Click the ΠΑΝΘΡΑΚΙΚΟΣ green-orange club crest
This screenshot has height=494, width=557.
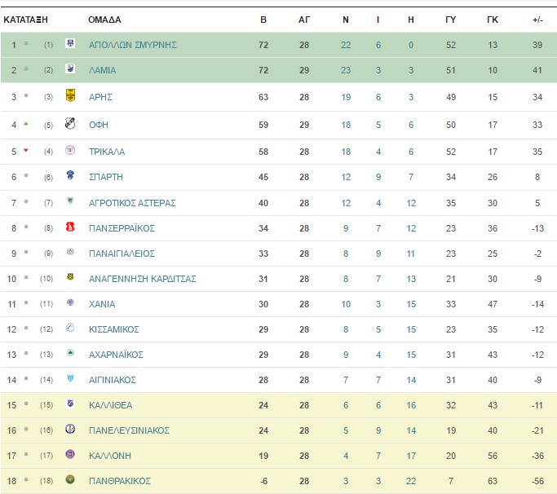[70, 479]
